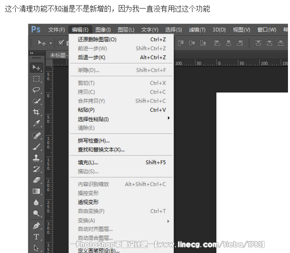Select the Dodge tool
The height and width of the screenshot is (253, 290).
(36, 214)
